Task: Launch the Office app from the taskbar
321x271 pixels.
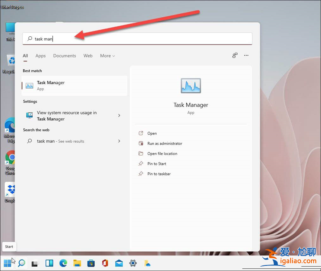Action: (105, 263)
